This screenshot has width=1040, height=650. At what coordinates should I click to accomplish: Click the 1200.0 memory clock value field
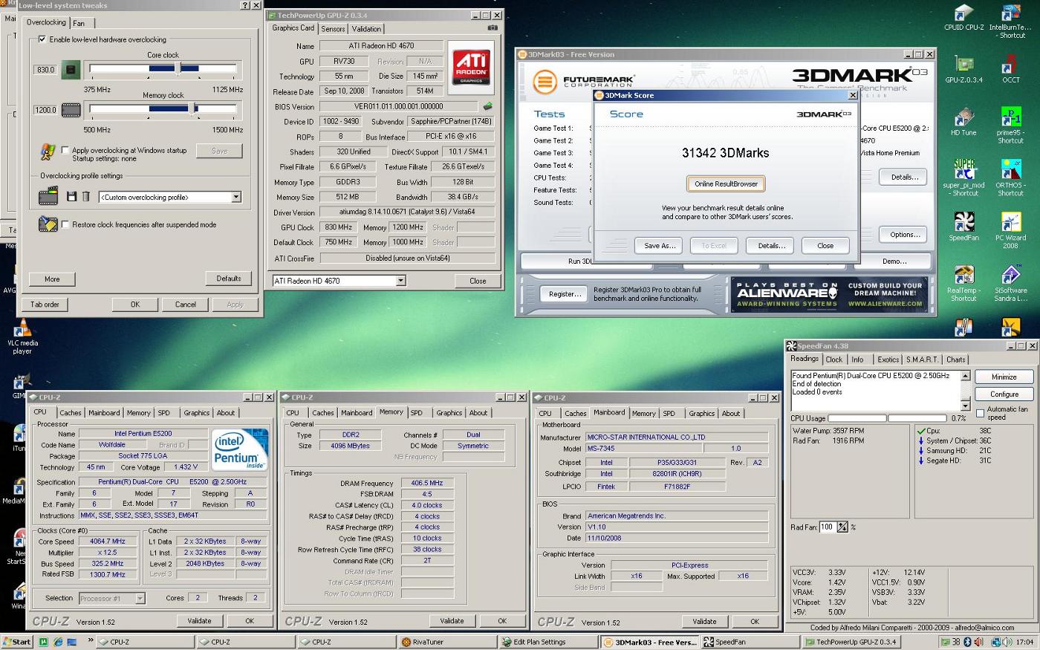click(x=45, y=110)
